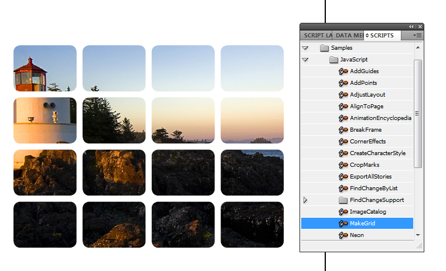Select the lighthouse lantern grid frame
This screenshot has width=446, height=271.
[x=45, y=68]
